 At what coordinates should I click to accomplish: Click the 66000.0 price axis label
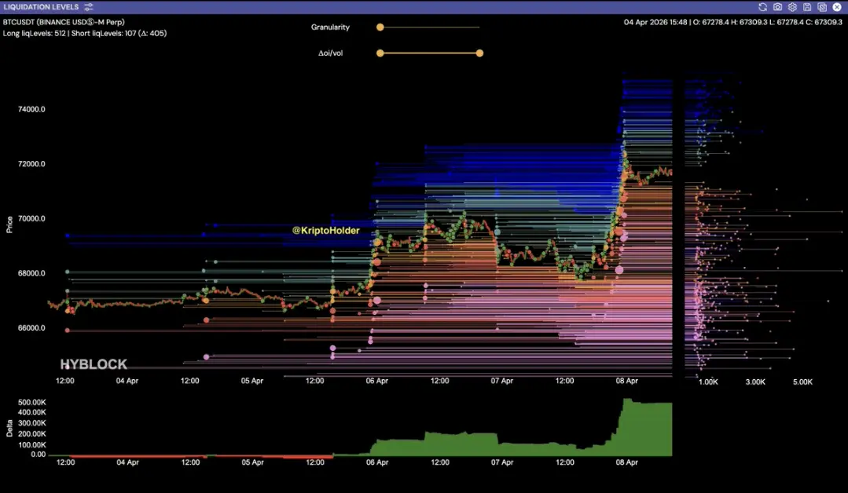click(32, 328)
